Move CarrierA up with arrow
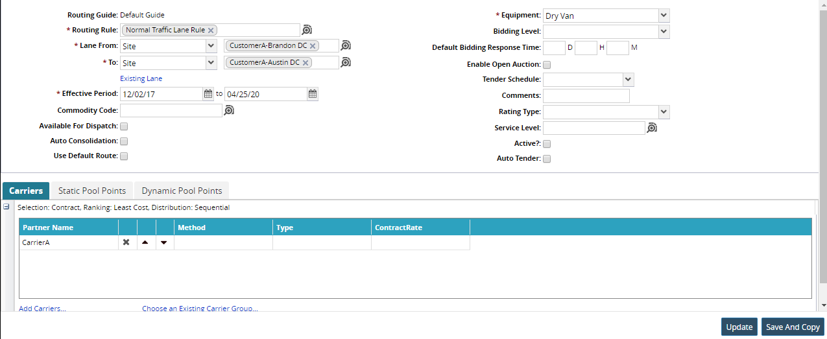Viewport: 827px width, 339px height. click(145, 242)
